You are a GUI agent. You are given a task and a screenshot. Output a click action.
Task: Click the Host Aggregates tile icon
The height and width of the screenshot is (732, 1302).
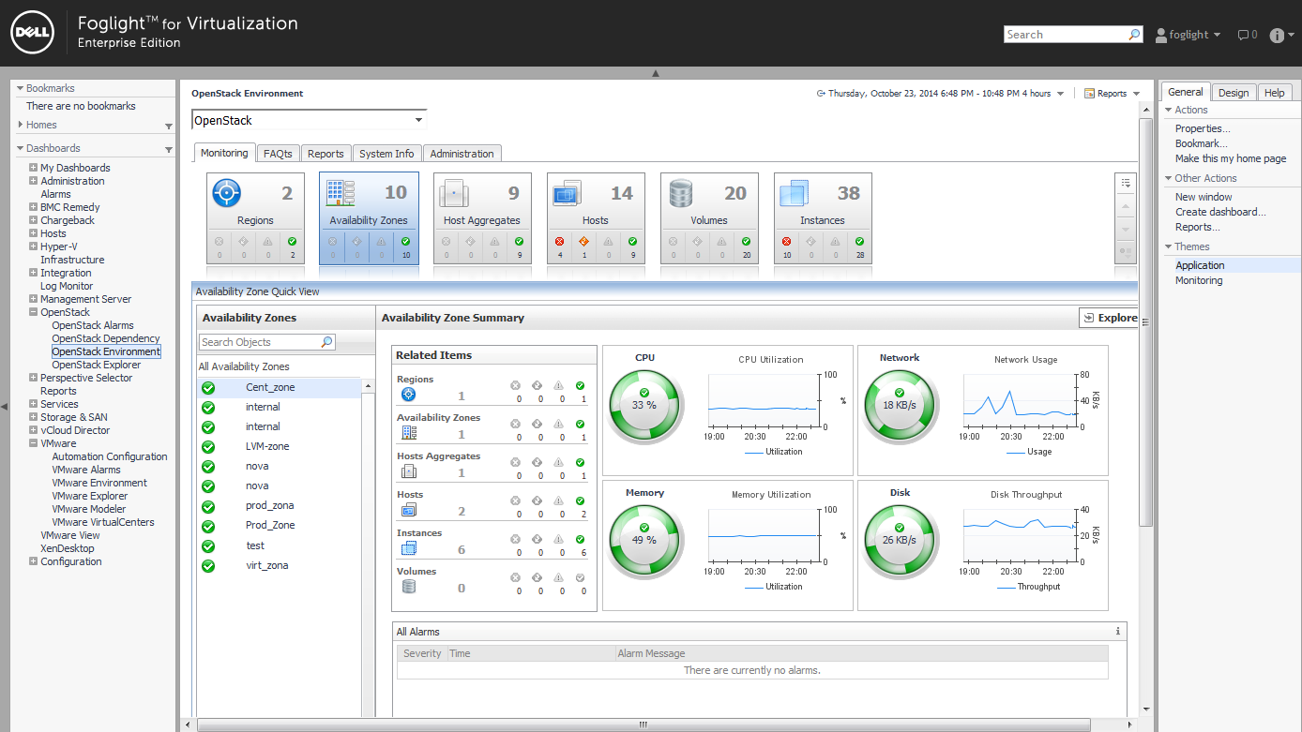coord(454,194)
